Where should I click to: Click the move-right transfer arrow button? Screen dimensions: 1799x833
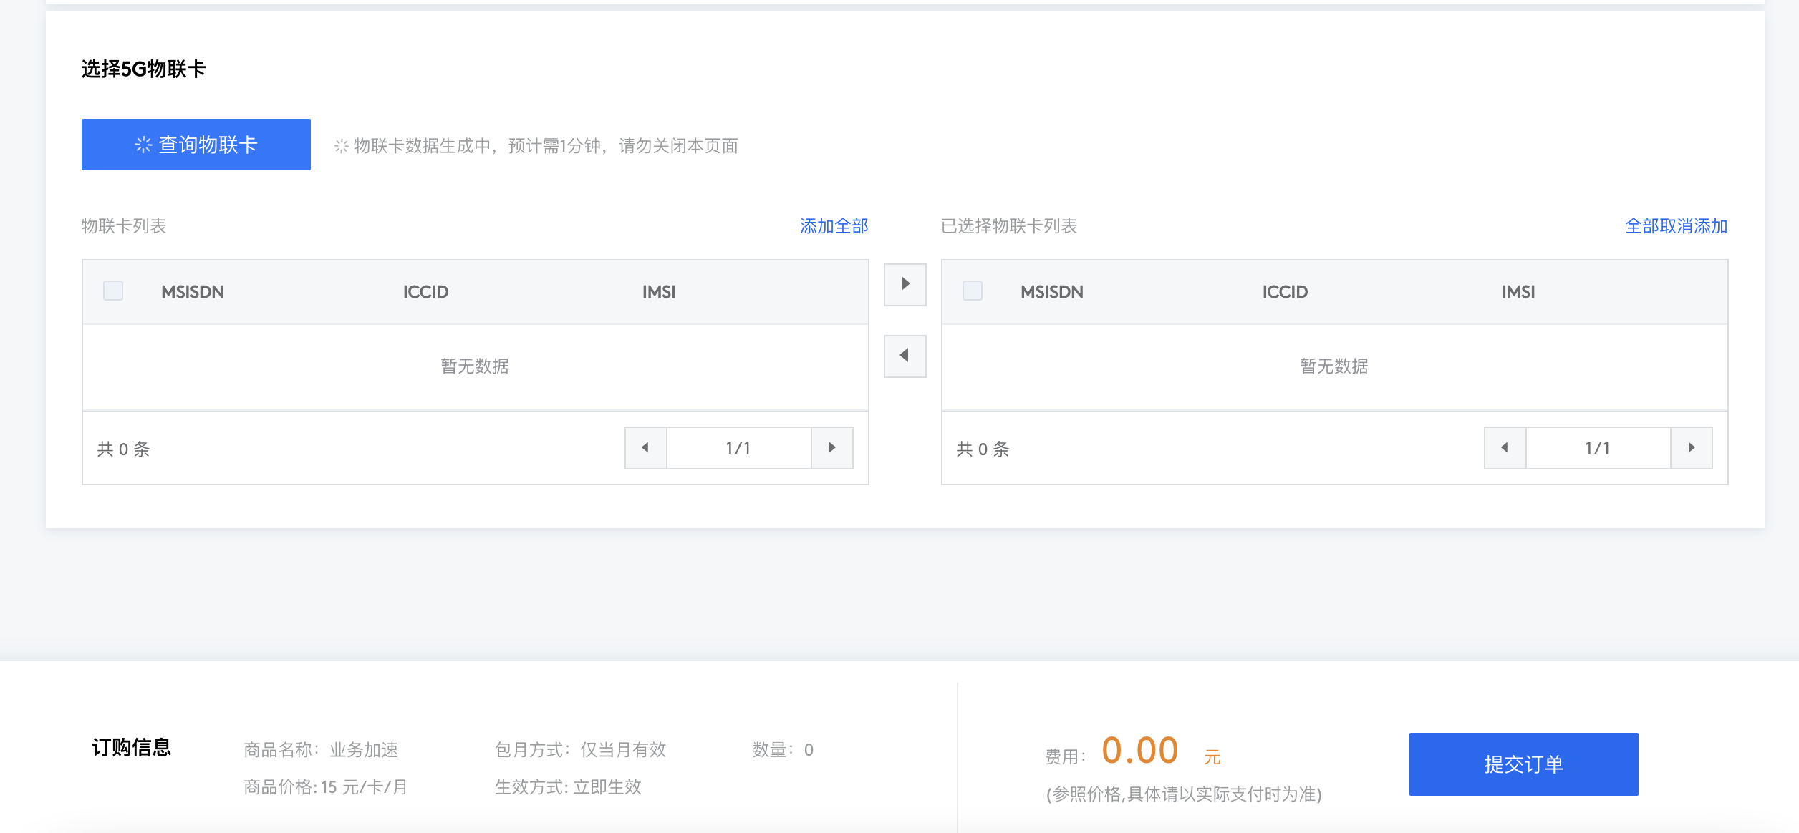[905, 284]
